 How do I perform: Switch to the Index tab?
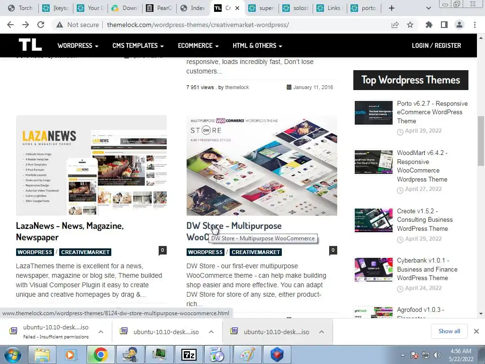pos(193,8)
